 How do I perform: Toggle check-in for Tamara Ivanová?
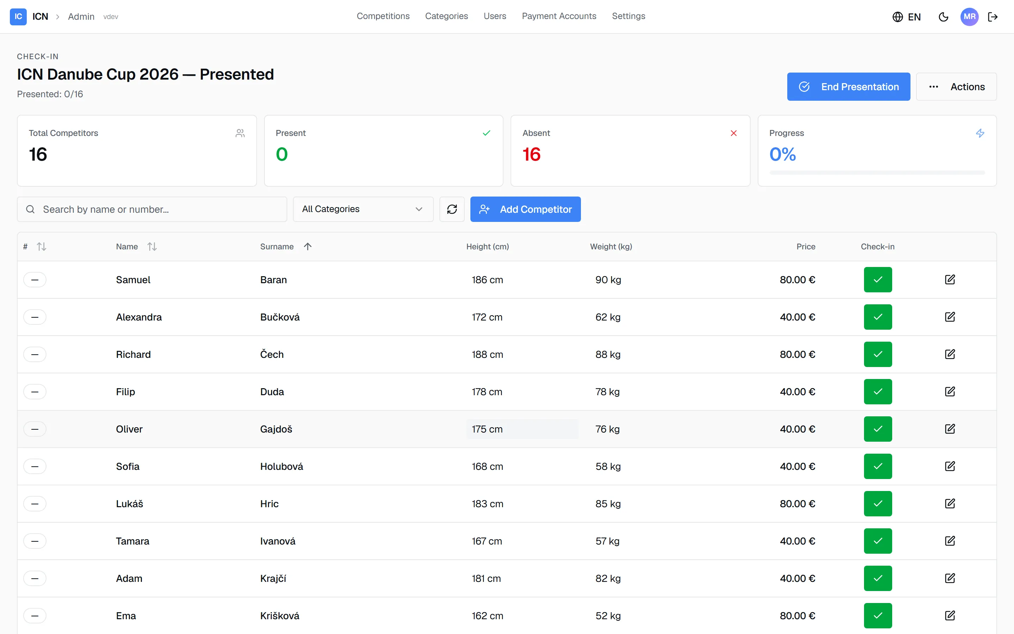tap(878, 541)
